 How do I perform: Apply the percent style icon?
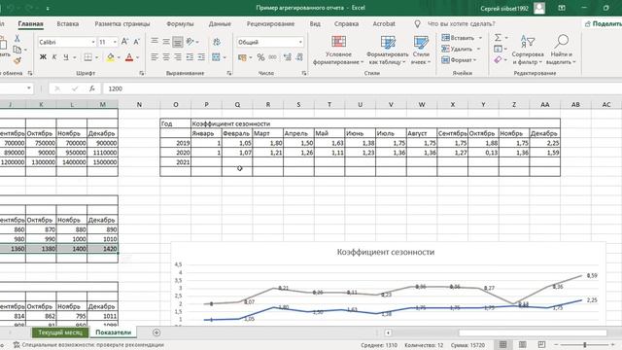click(x=260, y=57)
